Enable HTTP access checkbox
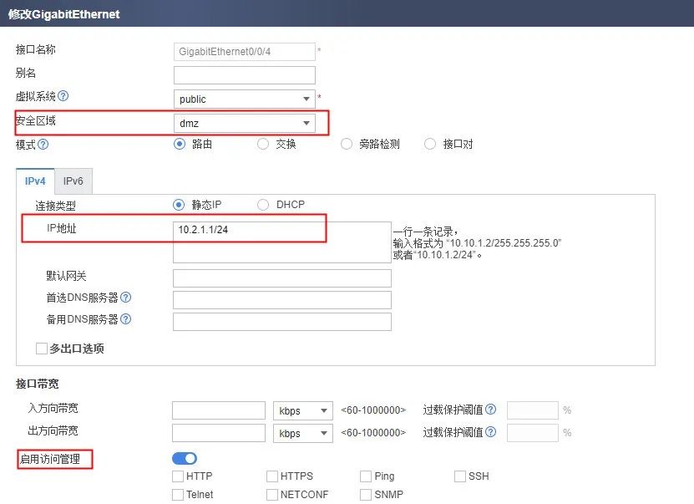 (x=178, y=476)
